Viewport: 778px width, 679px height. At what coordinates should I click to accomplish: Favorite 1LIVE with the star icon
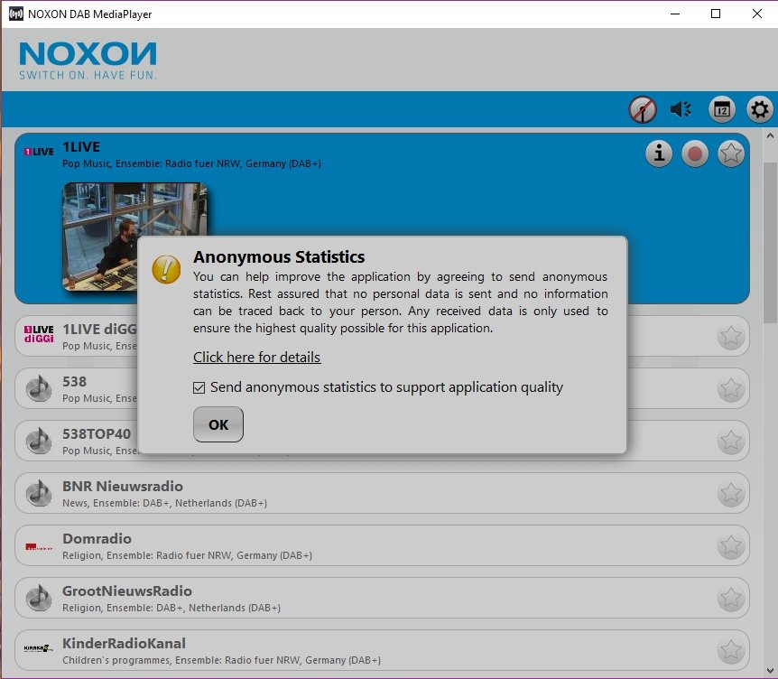pyautogui.click(x=731, y=153)
